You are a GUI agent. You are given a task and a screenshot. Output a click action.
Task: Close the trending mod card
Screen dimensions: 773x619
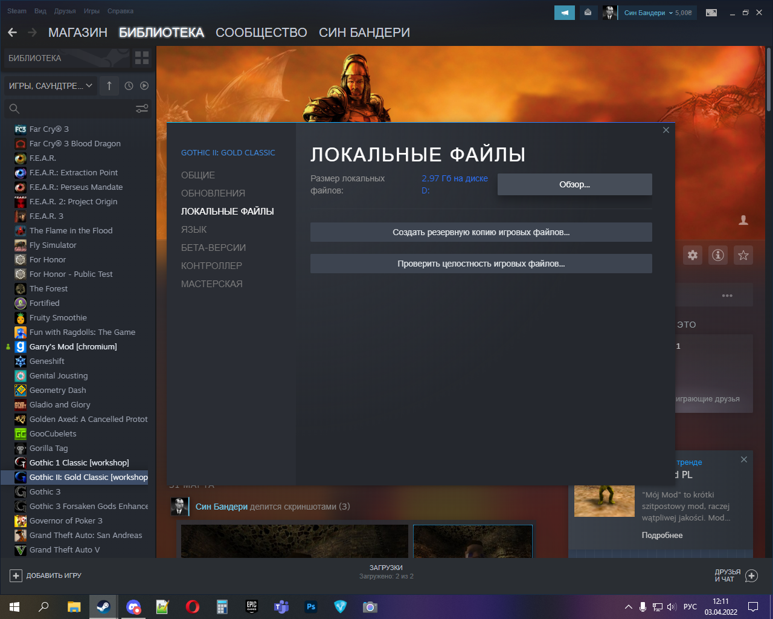point(744,459)
